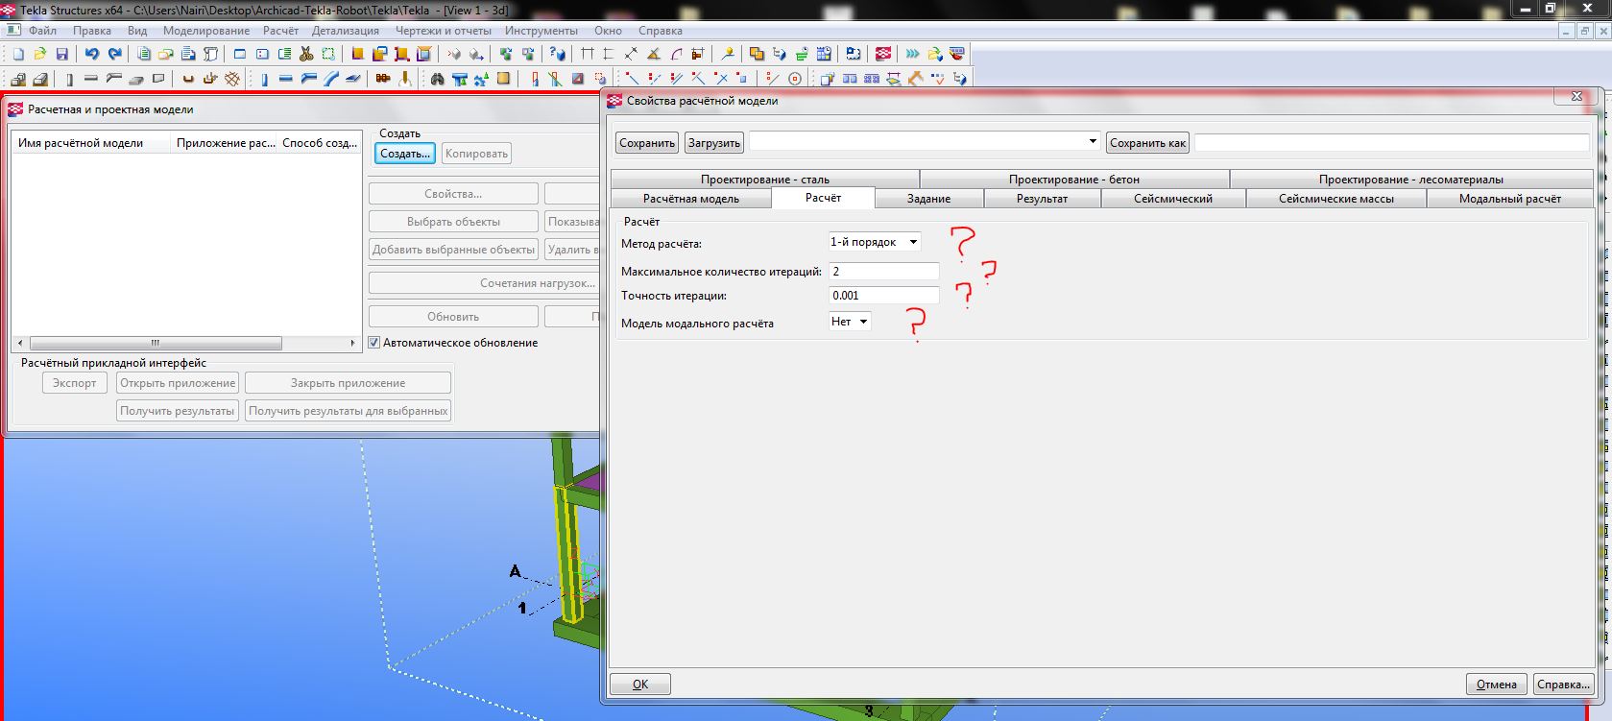The width and height of the screenshot is (1612, 721).
Task: Expand the saved settings combo box arrow
Action: (x=1092, y=142)
